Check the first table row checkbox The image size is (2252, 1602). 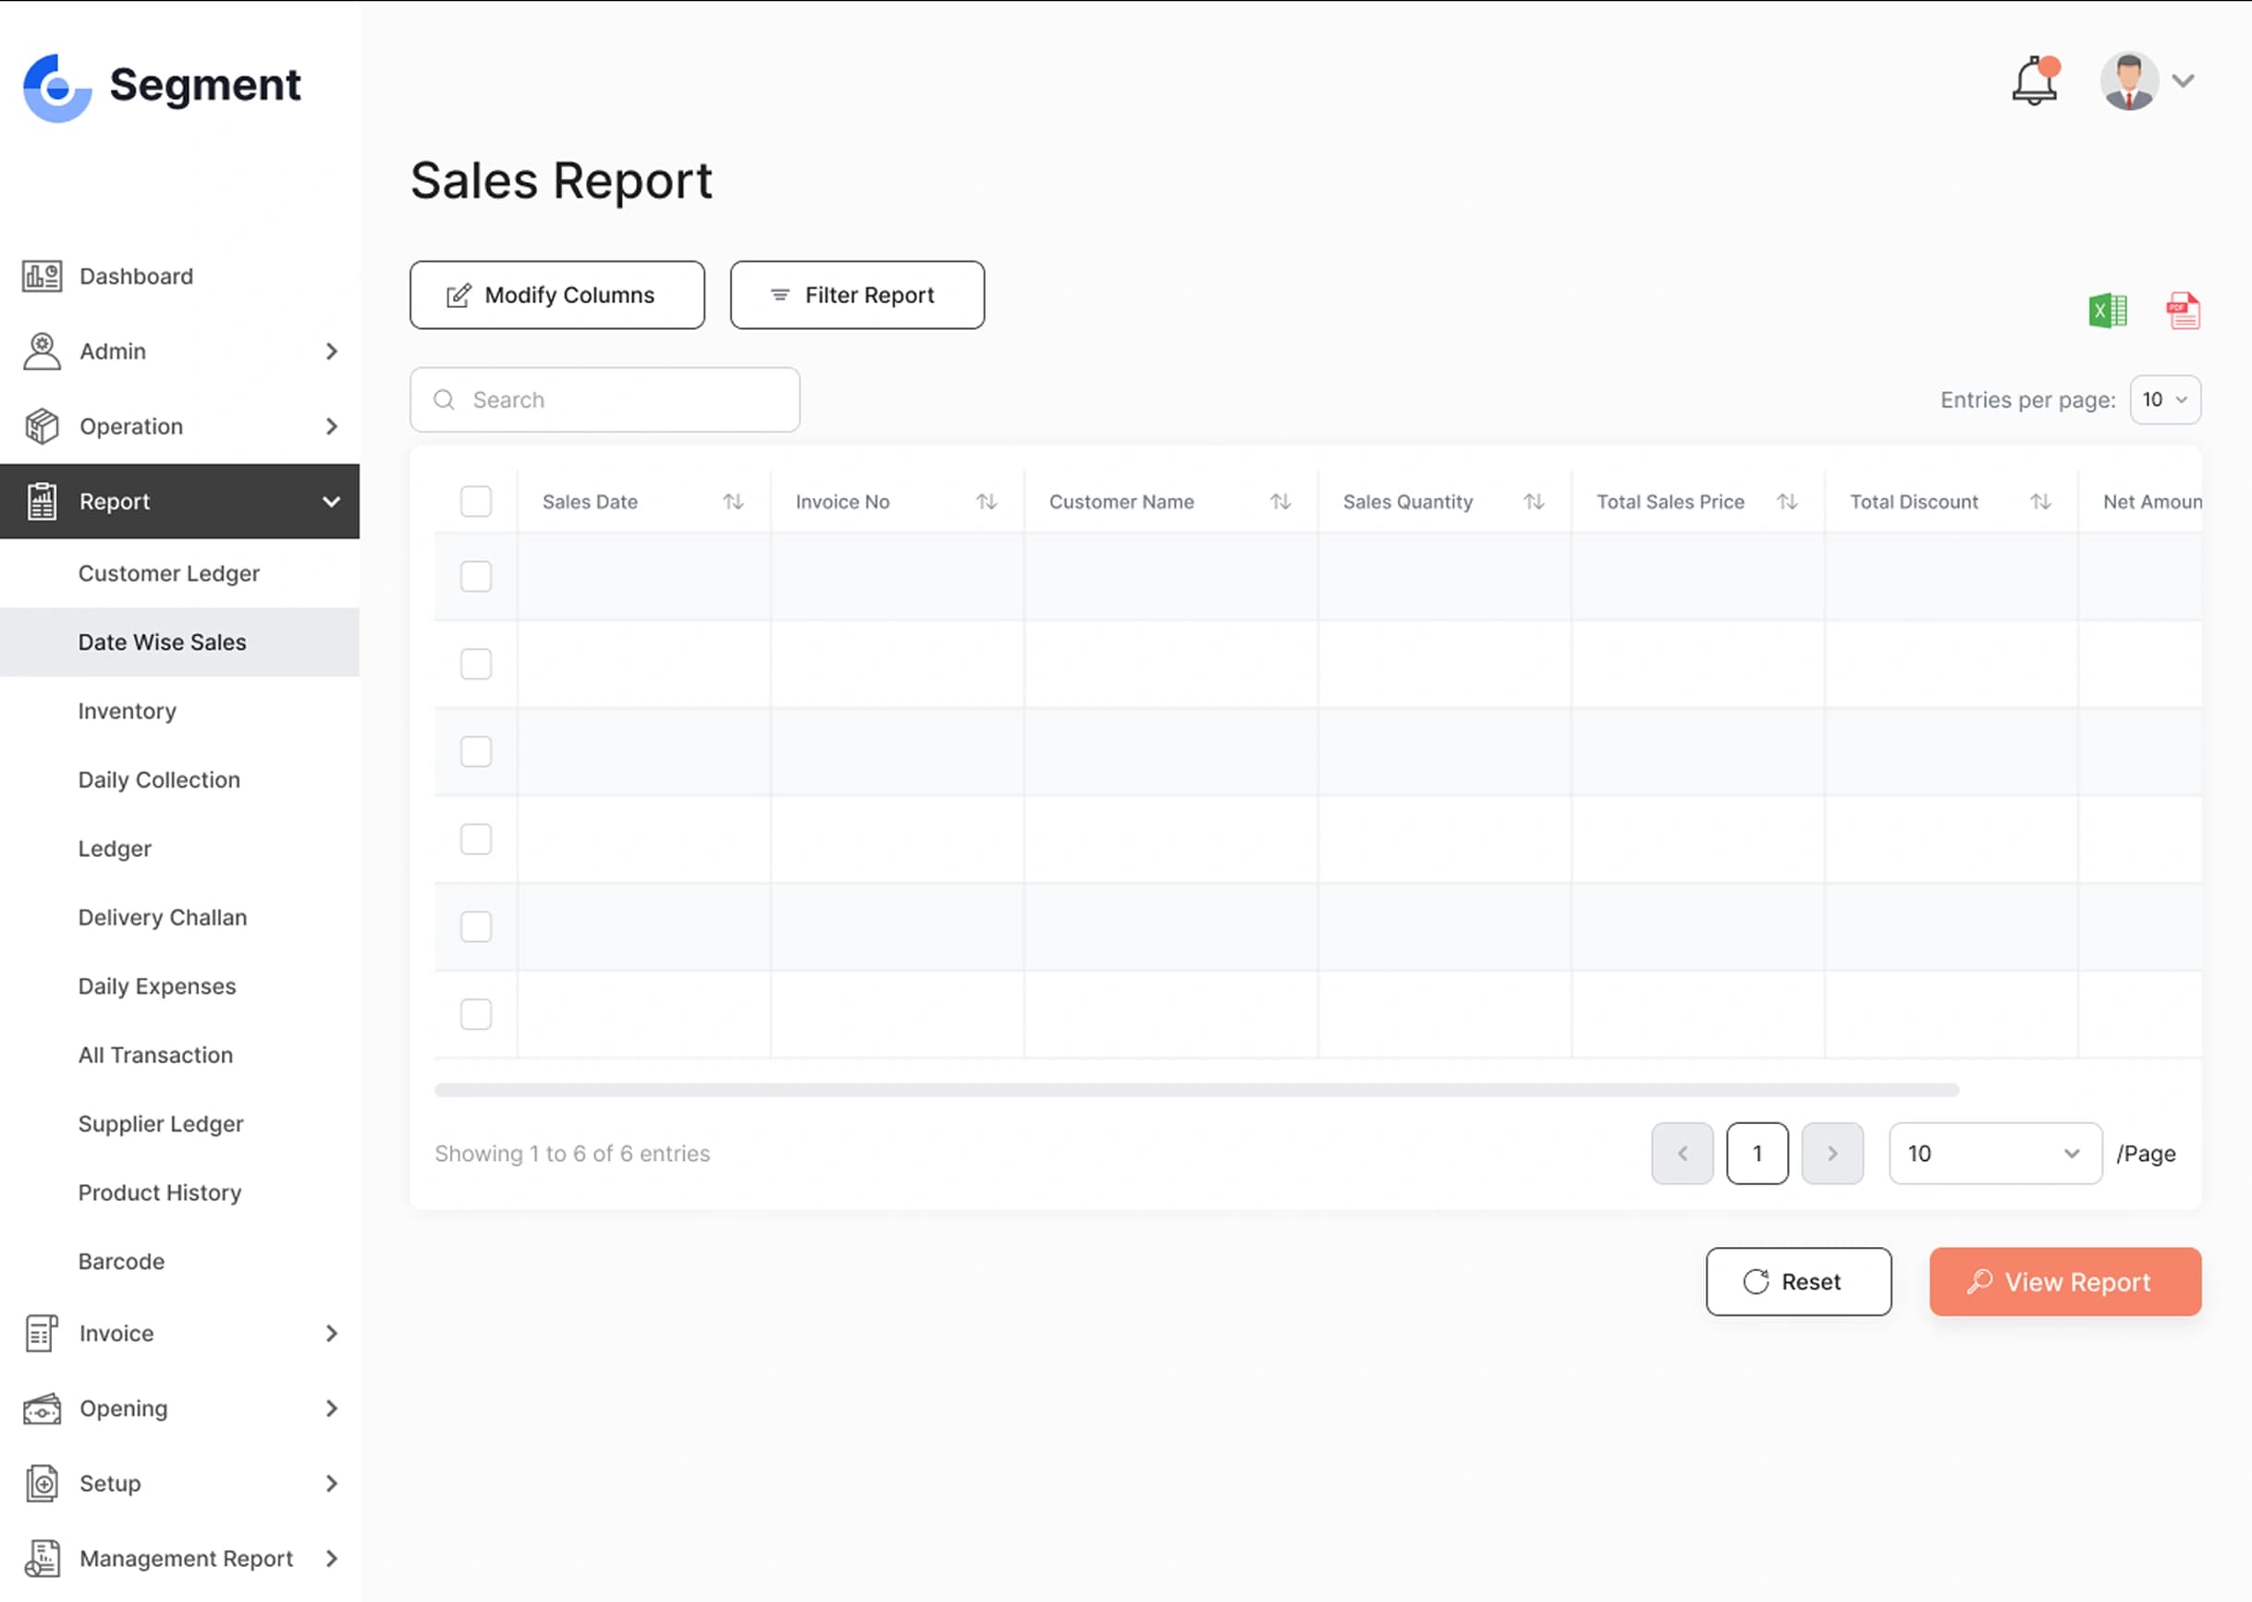coord(475,576)
